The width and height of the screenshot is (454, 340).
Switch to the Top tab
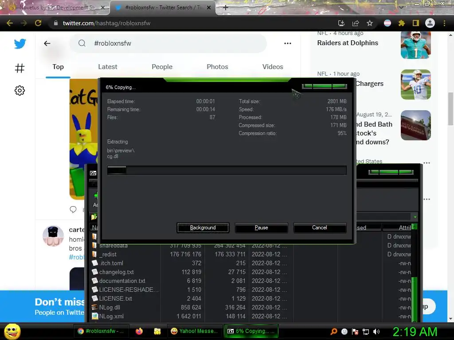point(58,67)
